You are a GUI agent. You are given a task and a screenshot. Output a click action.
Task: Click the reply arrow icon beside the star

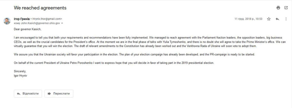[x=277, y=19]
